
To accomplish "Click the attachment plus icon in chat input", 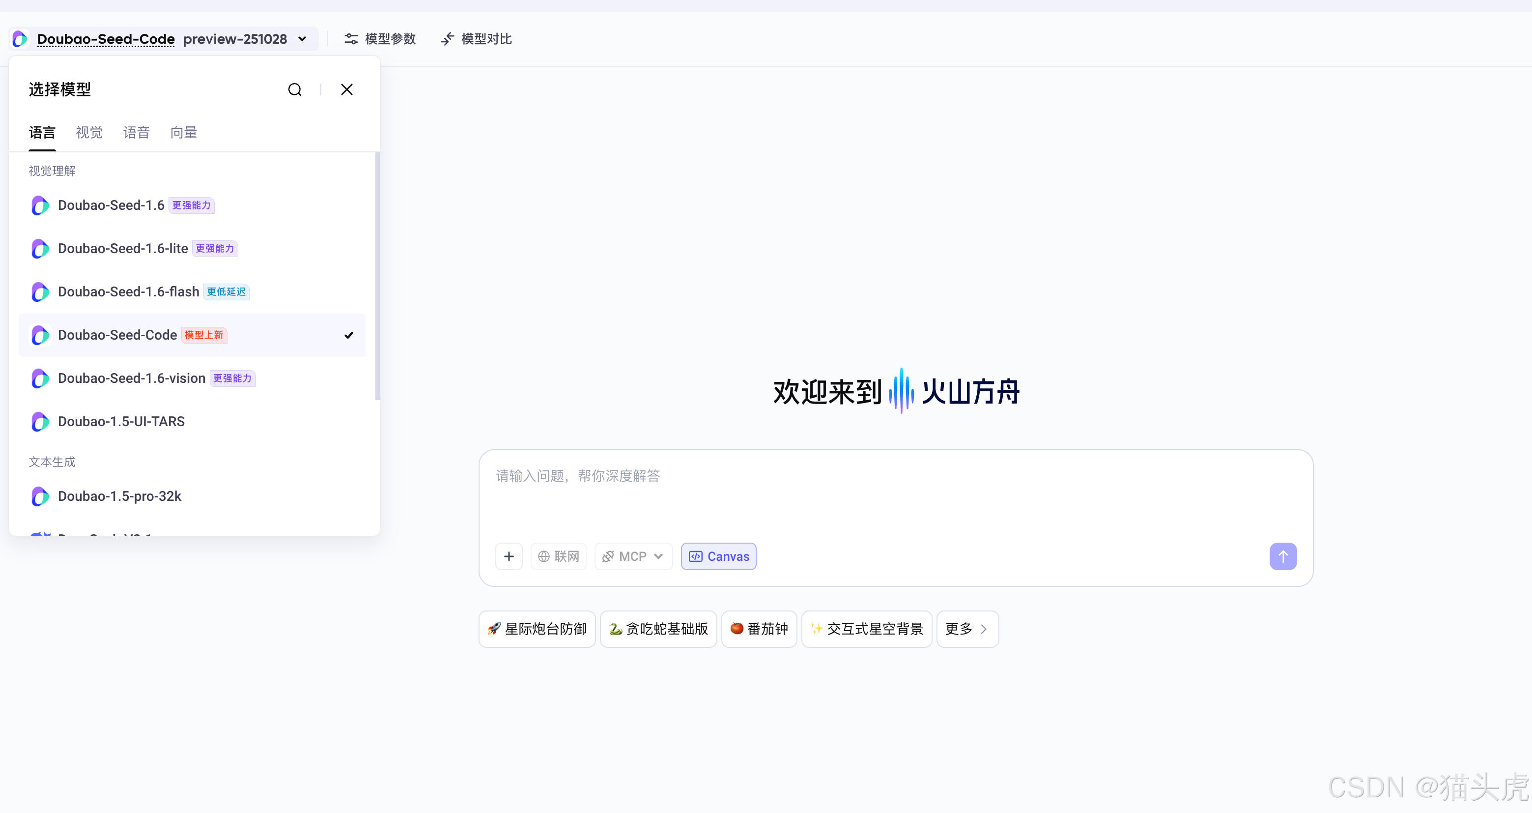I will pyautogui.click(x=509, y=556).
